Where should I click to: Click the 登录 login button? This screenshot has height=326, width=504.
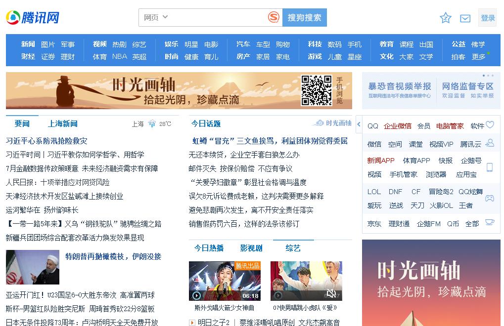tap(487, 18)
